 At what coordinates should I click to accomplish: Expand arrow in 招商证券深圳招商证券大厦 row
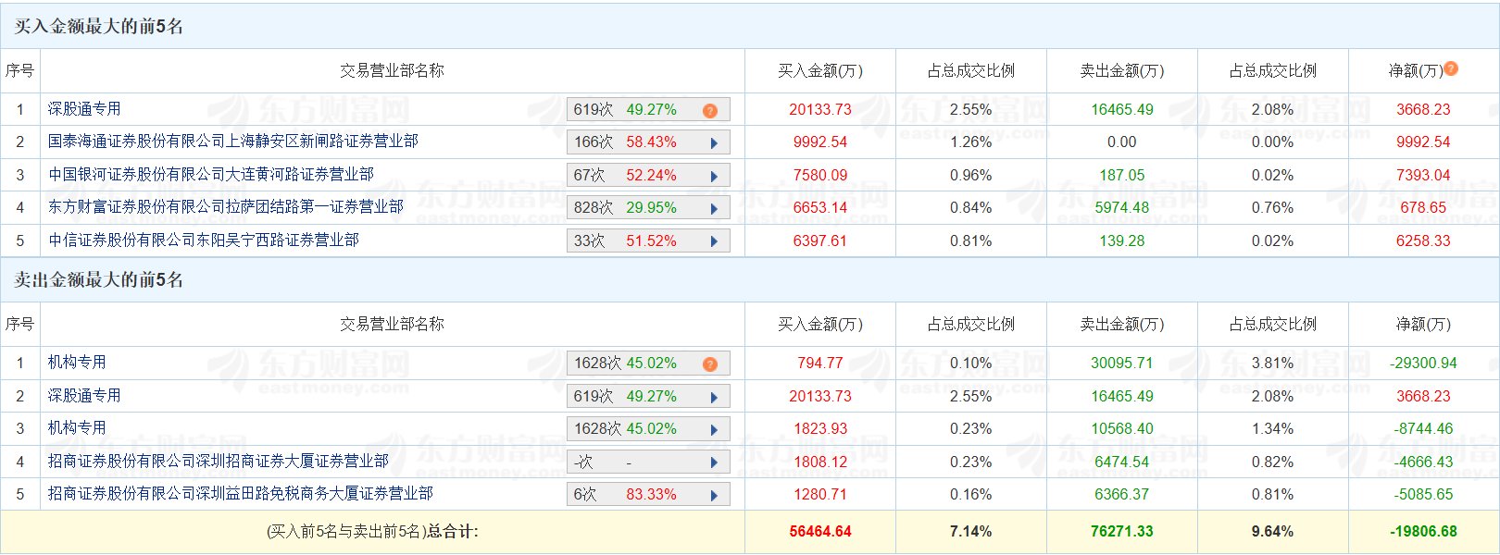click(714, 462)
